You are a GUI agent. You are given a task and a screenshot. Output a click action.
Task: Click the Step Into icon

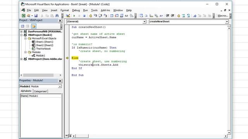95,15
